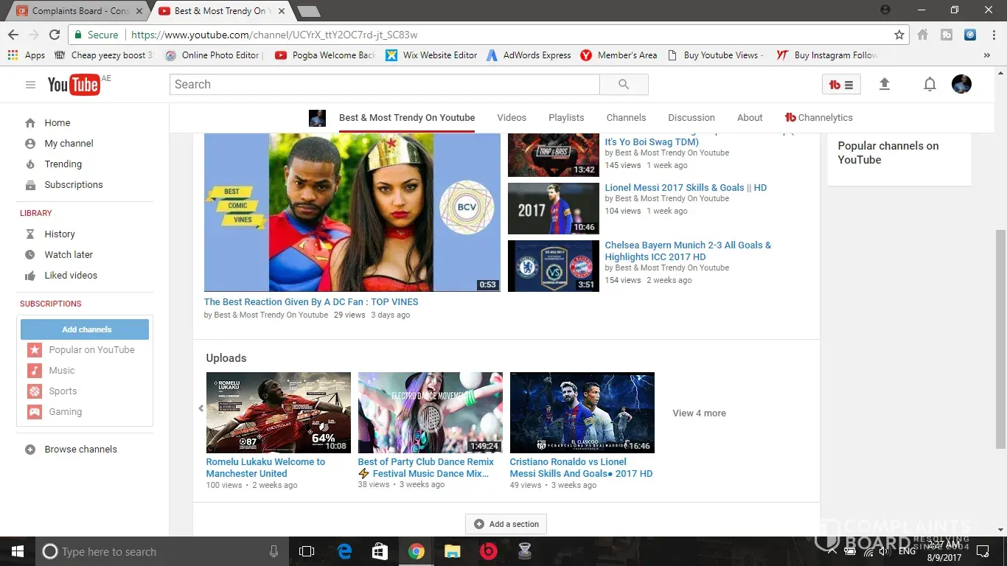
Task: Bookmark this page with the star icon
Action: point(899,35)
